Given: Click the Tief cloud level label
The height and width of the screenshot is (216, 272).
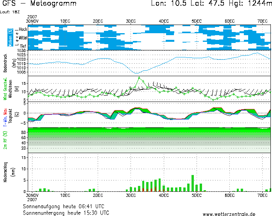Looking at the screenshot, I should point(23,46).
